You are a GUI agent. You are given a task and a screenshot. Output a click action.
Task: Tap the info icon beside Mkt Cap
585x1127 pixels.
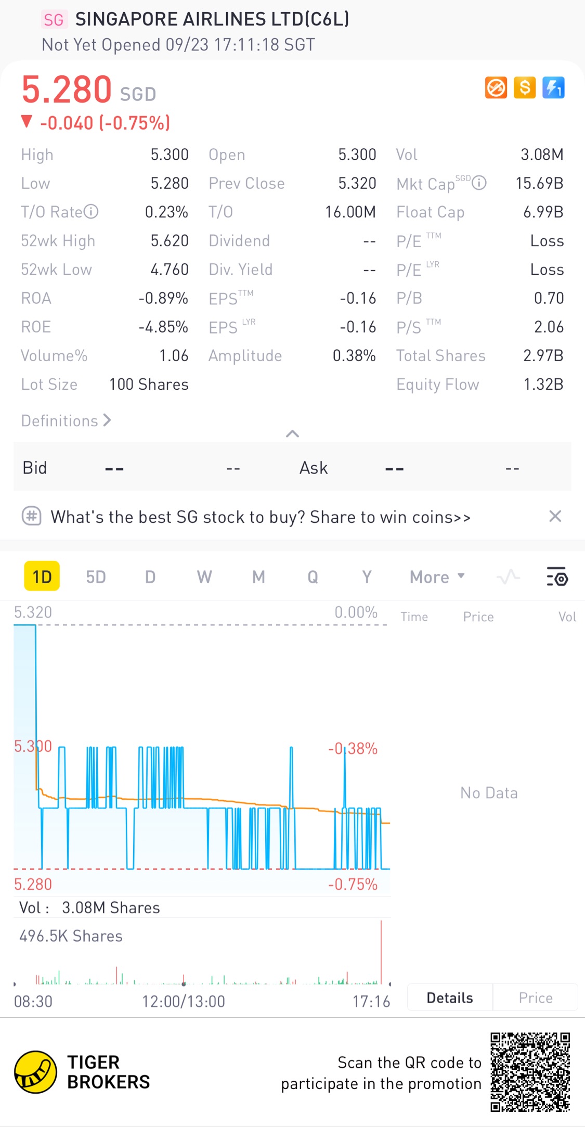pyautogui.click(x=479, y=183)
